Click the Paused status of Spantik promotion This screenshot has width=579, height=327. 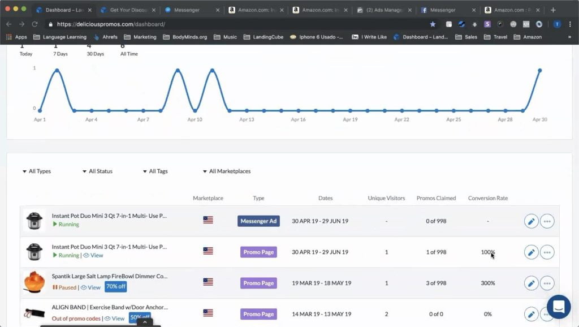tap(64, 287)
